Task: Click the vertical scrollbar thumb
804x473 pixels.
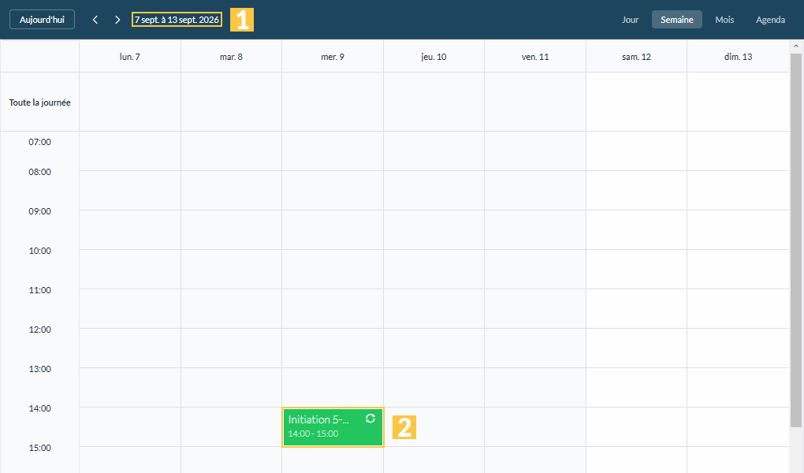Action: (x=796, y=239)
